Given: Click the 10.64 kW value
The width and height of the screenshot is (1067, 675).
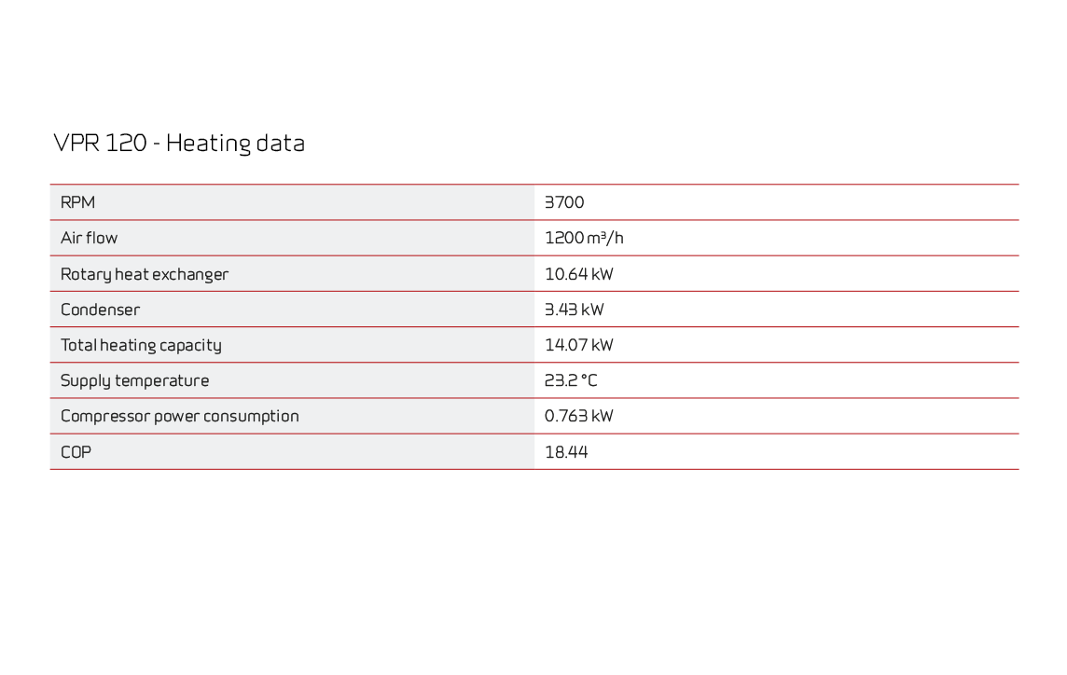Looking at the screenshot, I should point(579,274).
